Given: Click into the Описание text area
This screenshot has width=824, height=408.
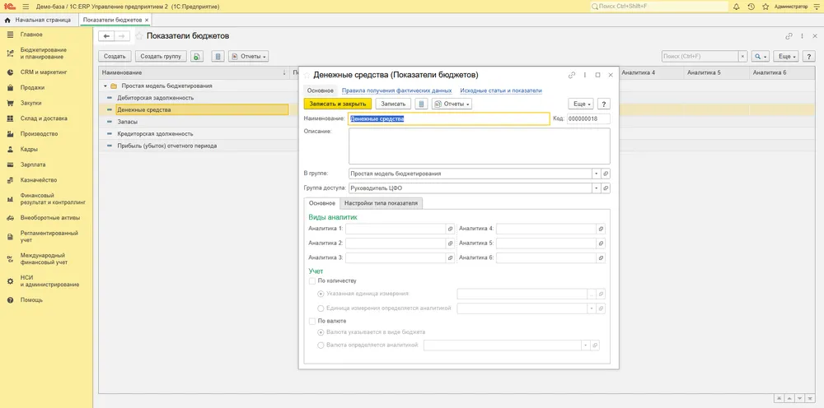Looking at the screenshot, I should click(480, 146).
